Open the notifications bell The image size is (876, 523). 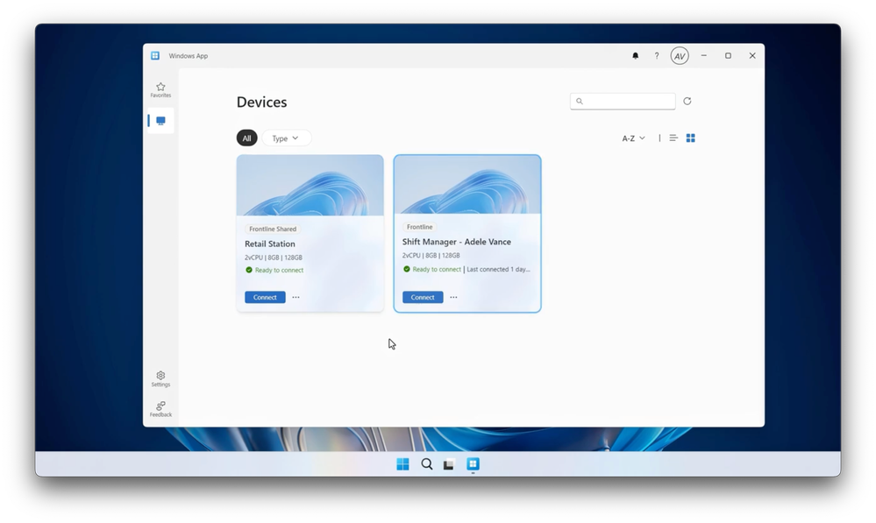[x=635, y=56]
